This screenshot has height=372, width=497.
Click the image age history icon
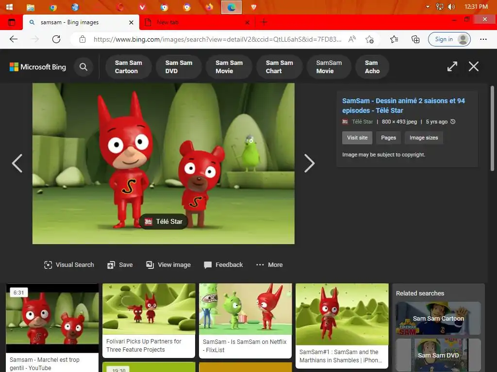(453, 122)
